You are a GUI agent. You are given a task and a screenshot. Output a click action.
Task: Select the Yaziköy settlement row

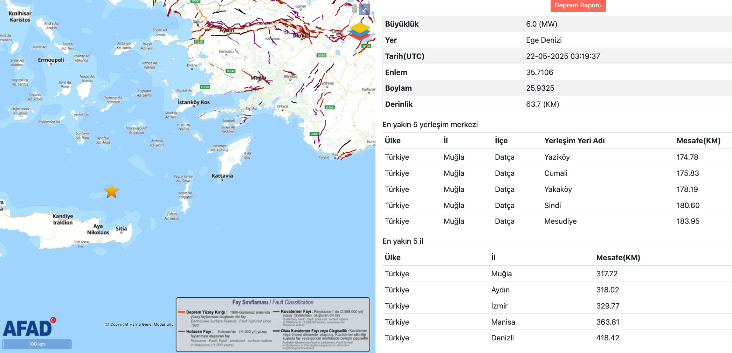[x=557, y=157]
